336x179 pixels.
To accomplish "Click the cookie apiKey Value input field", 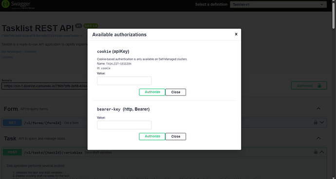I will tap(124, 81).
